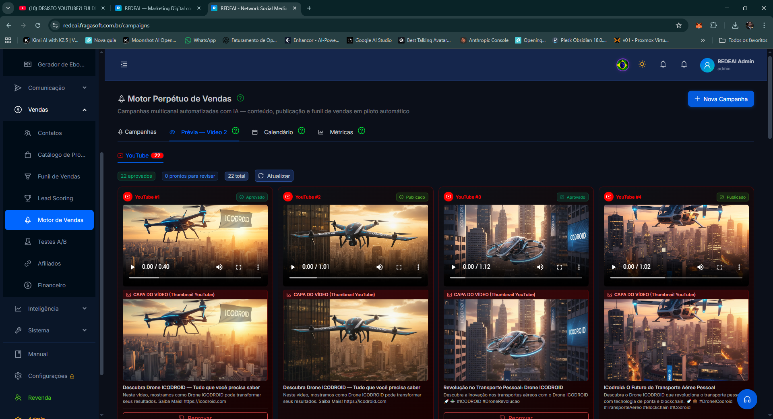This screenshot has width=773, height=419.
Task: Select the YouTube 22 channel tab
Action: pyautogui.click(x=141, y=156)
